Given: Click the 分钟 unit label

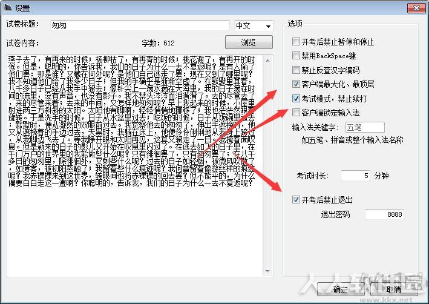Looking at the screenshot, I should pos(382,176).
